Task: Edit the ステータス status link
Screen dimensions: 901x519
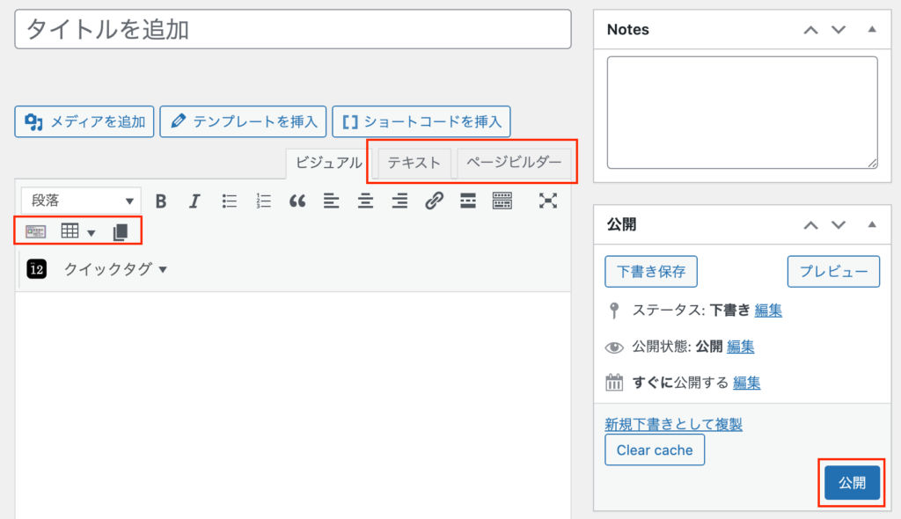Action: 768,311
